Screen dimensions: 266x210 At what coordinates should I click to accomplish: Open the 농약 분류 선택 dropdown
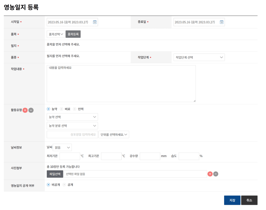coord(72,126)
